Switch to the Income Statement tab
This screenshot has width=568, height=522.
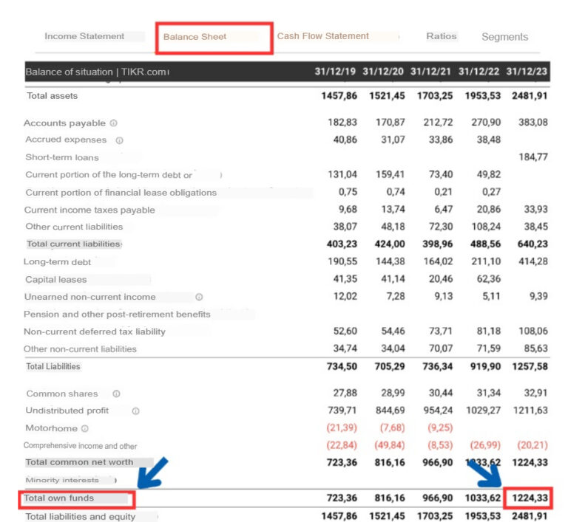point(84,36)
